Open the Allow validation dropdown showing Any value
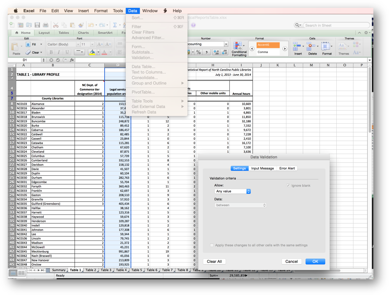389x295 pixels. 232,191
